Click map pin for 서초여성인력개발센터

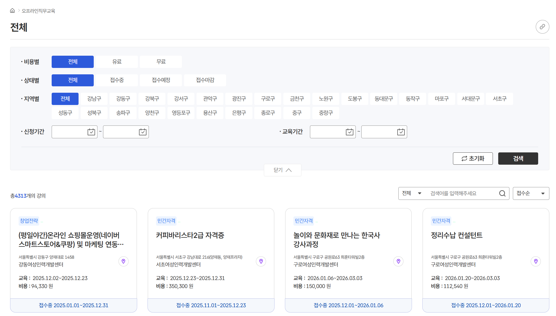pyautogui.click(x=261, y=261)
